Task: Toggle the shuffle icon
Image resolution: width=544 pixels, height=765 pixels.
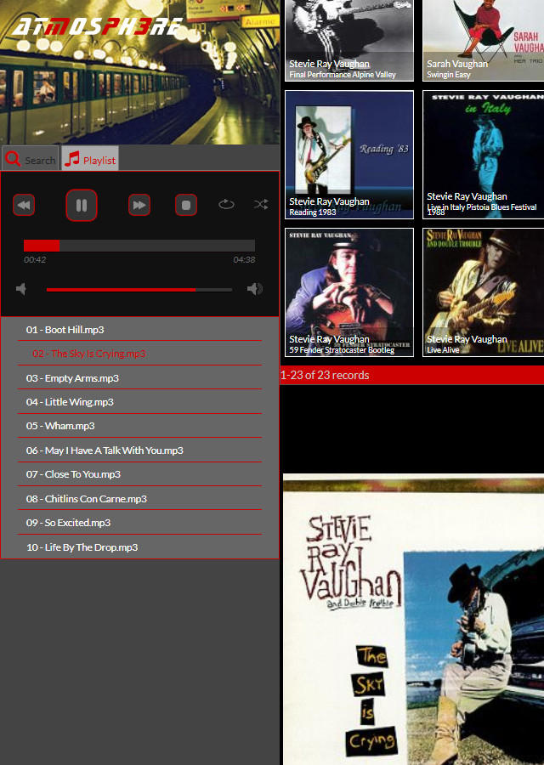Action: point(261,204)
